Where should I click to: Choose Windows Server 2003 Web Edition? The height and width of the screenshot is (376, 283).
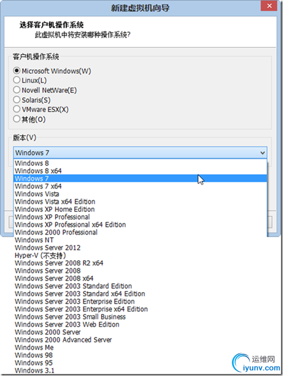140,324
